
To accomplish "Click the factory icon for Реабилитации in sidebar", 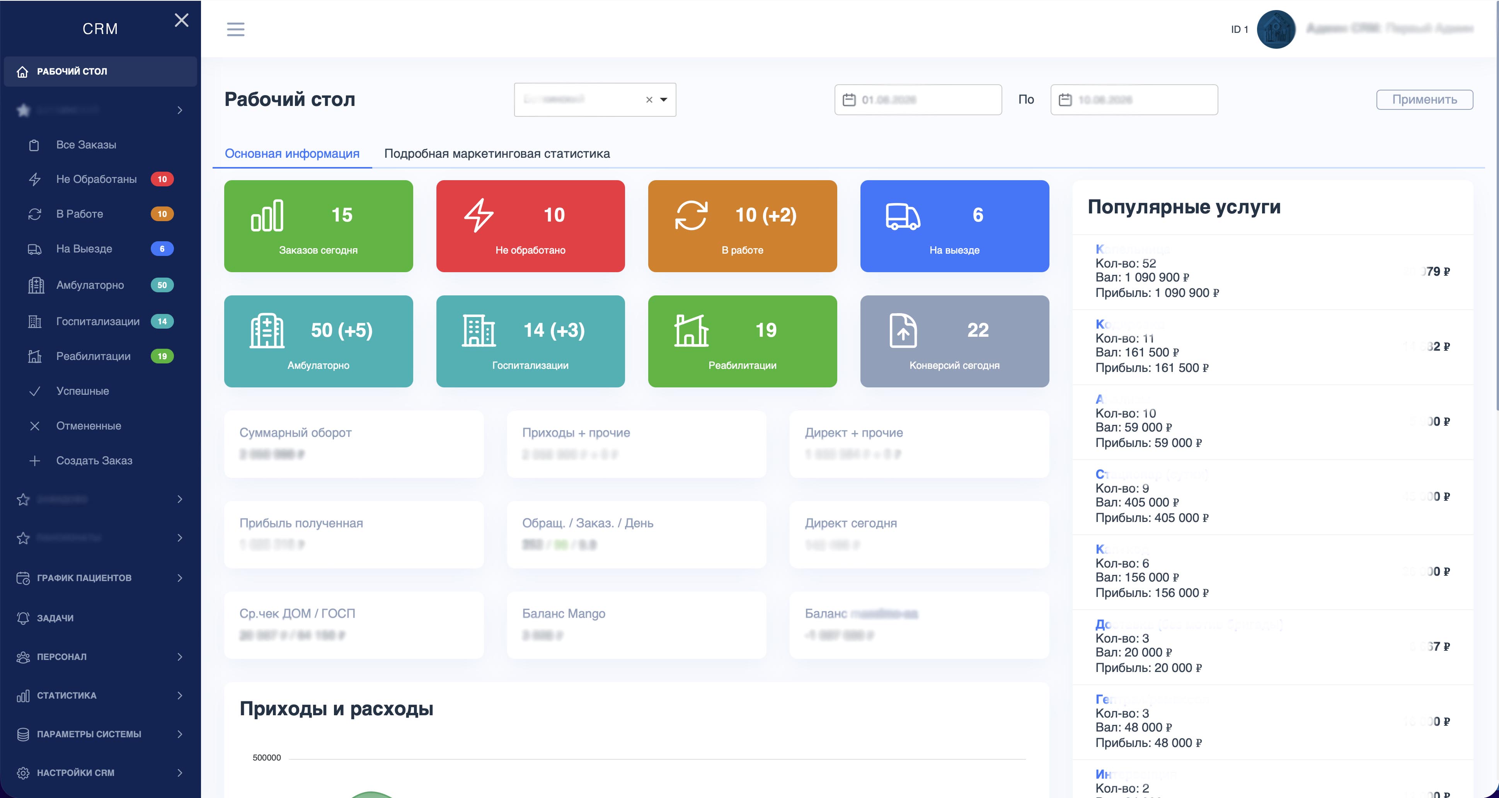I will click(x=35, y=356).
